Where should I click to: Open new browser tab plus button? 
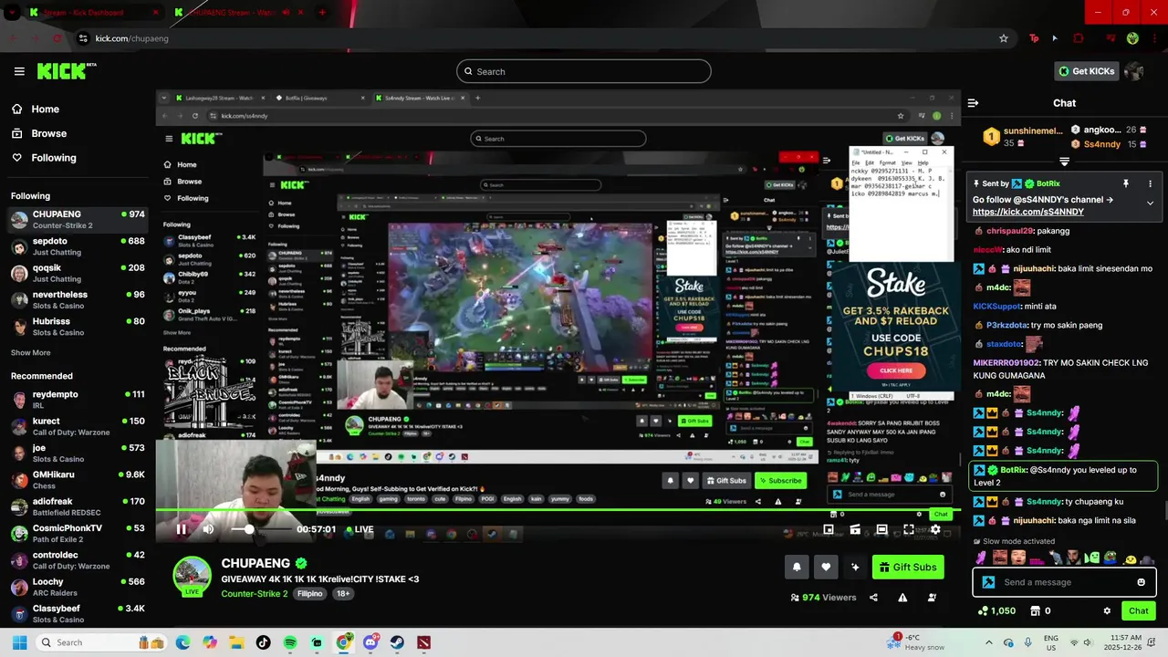click(x=321, y=13)
